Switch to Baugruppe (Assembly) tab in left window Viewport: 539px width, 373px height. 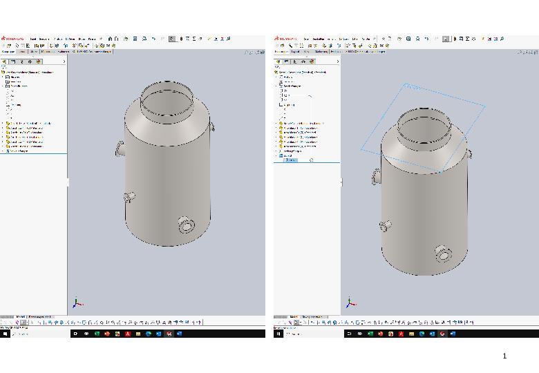pyautogui.click(x=8, y=51)
